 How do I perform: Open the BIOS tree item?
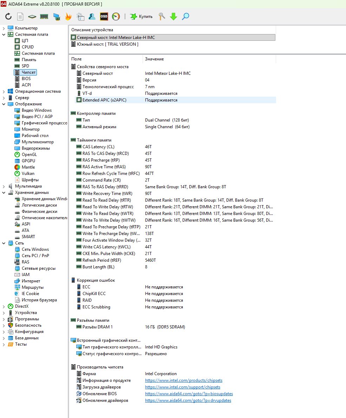[26, 79]
